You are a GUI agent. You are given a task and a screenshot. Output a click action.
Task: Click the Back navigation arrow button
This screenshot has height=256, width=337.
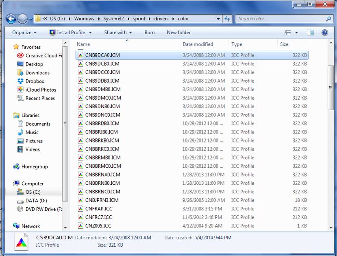[x=11, y=19]
